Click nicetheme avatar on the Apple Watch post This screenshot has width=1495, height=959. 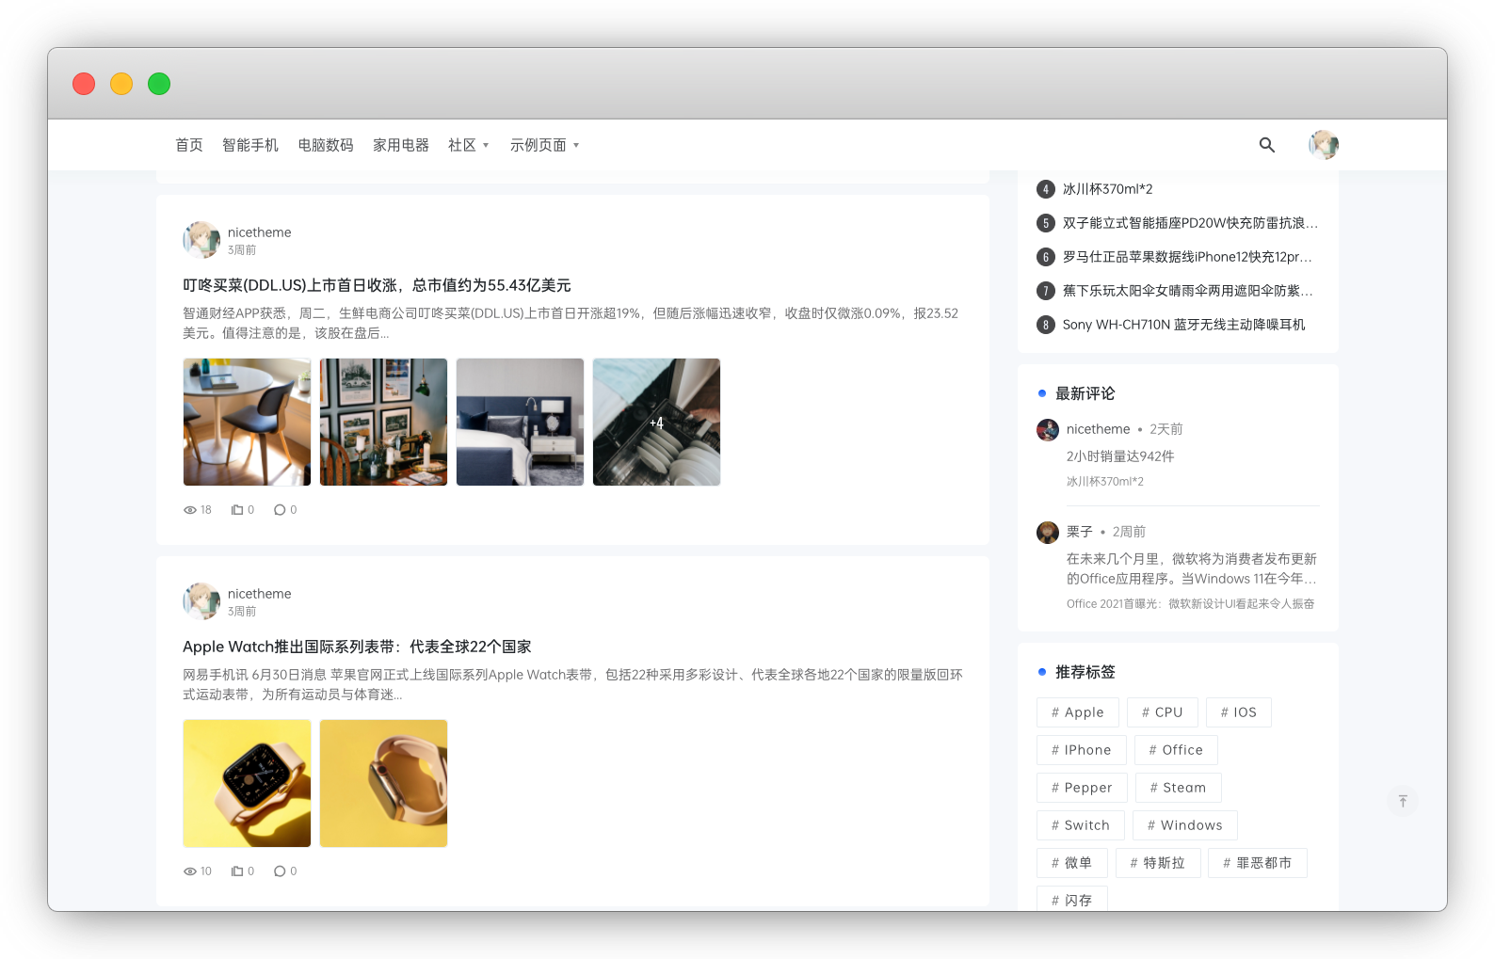pos(201,601)
